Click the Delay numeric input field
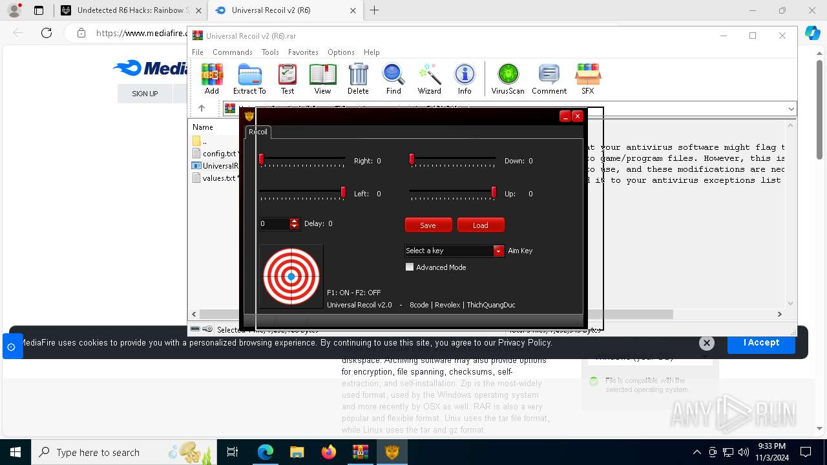Screen dimensions: 827x465 (275, 223)
